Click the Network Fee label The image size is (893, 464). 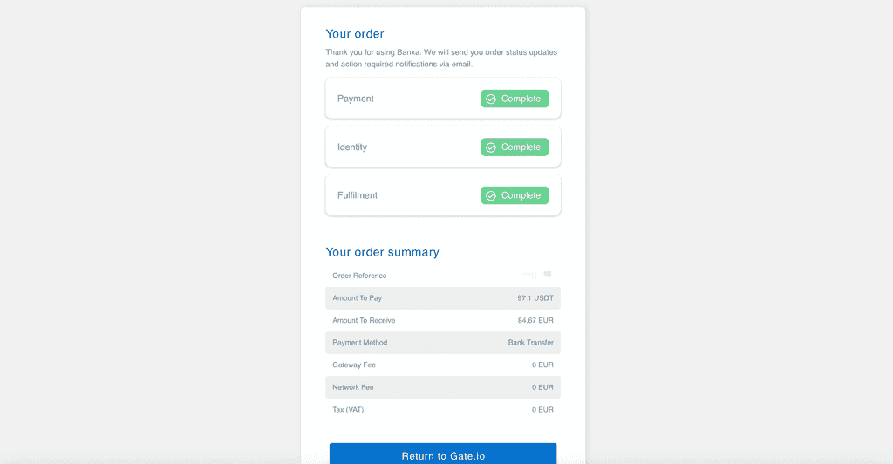(x=353, y=387)
